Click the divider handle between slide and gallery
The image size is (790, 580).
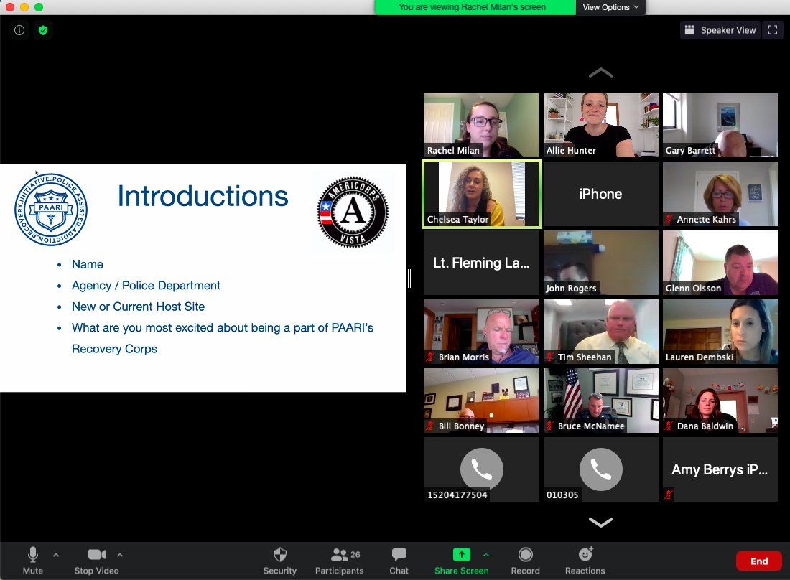[409, 279]
